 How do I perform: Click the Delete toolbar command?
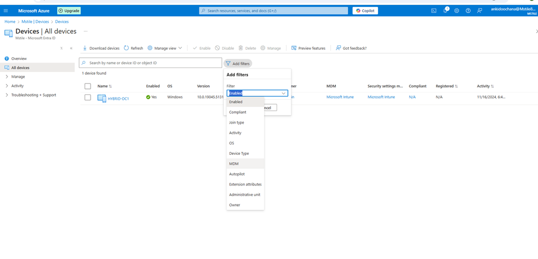(247, 48)
